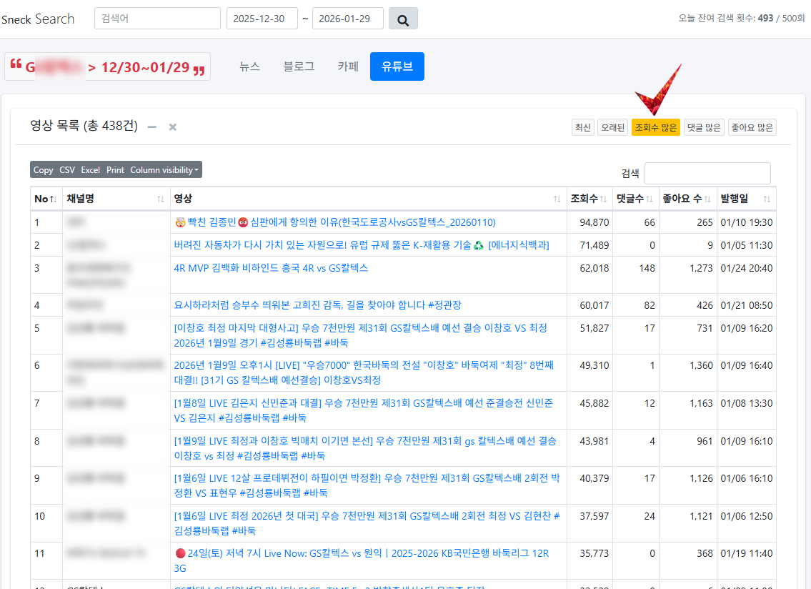811x589 pixels.
Task: Open the 2025-12-30 start date picker
Action: [262, 19]
